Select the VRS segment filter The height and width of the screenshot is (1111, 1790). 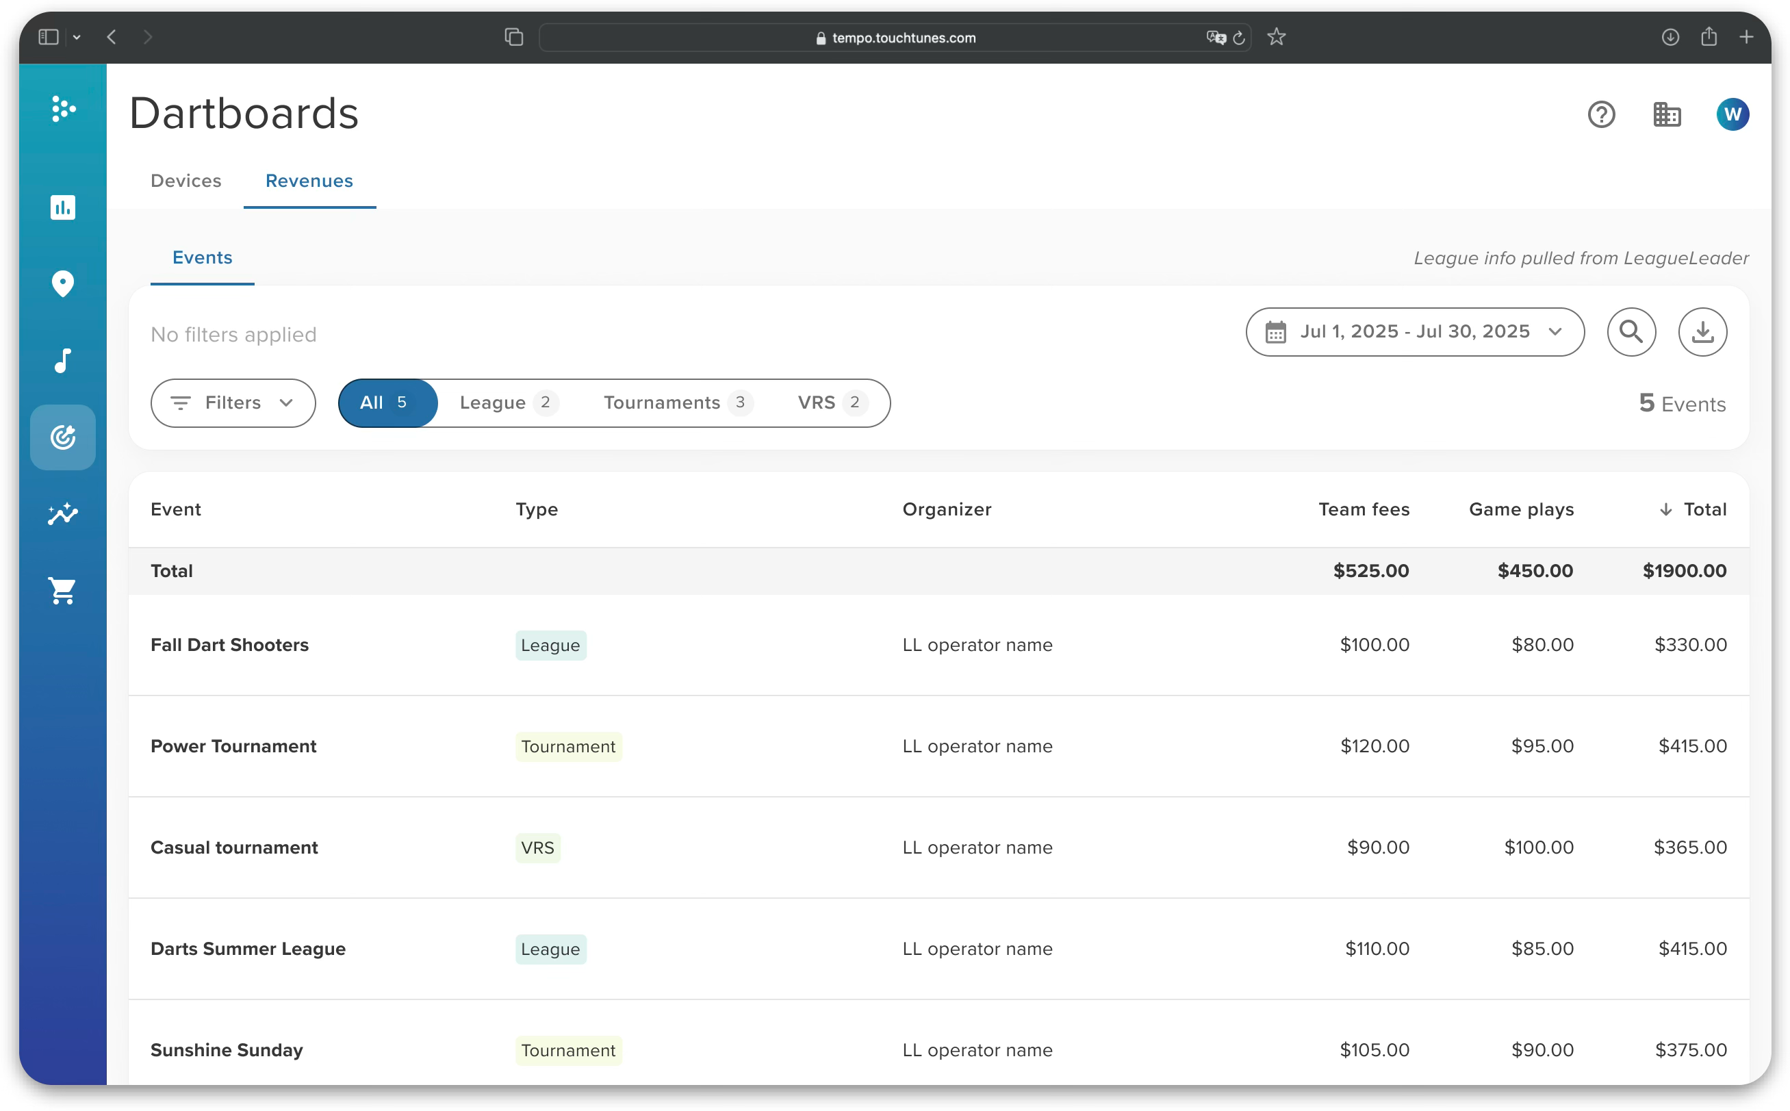[x=831, y=403]
